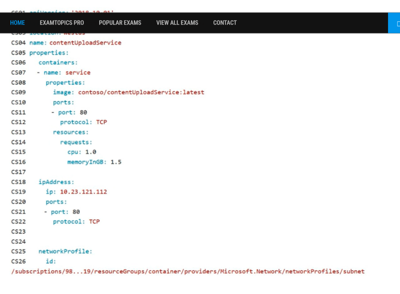Click the ipAddress: key

coord(56,182)
